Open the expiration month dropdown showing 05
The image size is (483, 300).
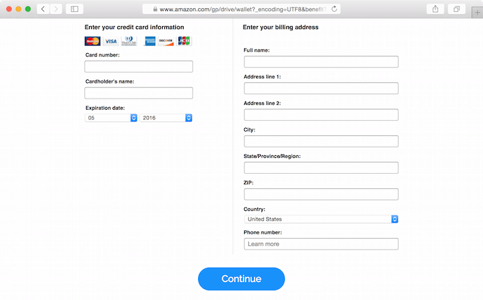(x=111, y=118)
